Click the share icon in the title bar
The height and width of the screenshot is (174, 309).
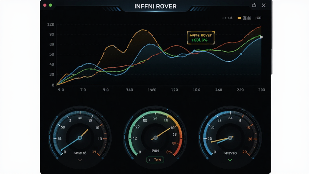[254, 5]
